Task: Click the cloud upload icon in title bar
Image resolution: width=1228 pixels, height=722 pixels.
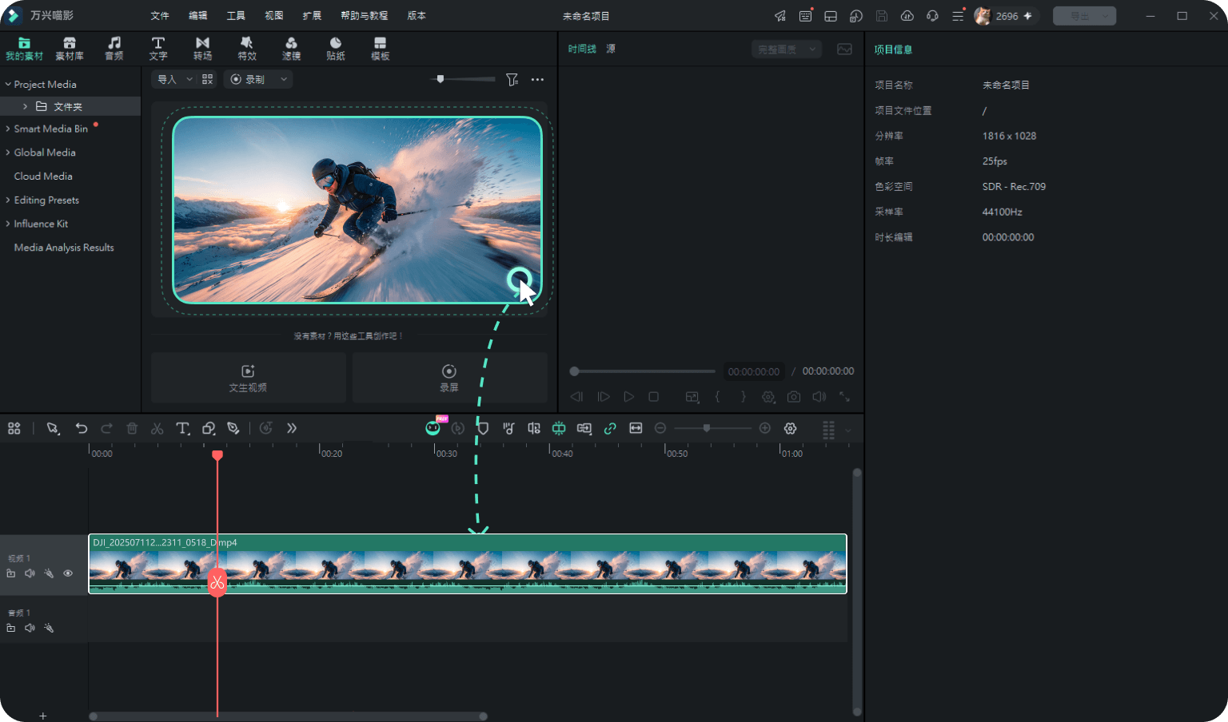Action: pyautogui.click(x=907, y=16)
